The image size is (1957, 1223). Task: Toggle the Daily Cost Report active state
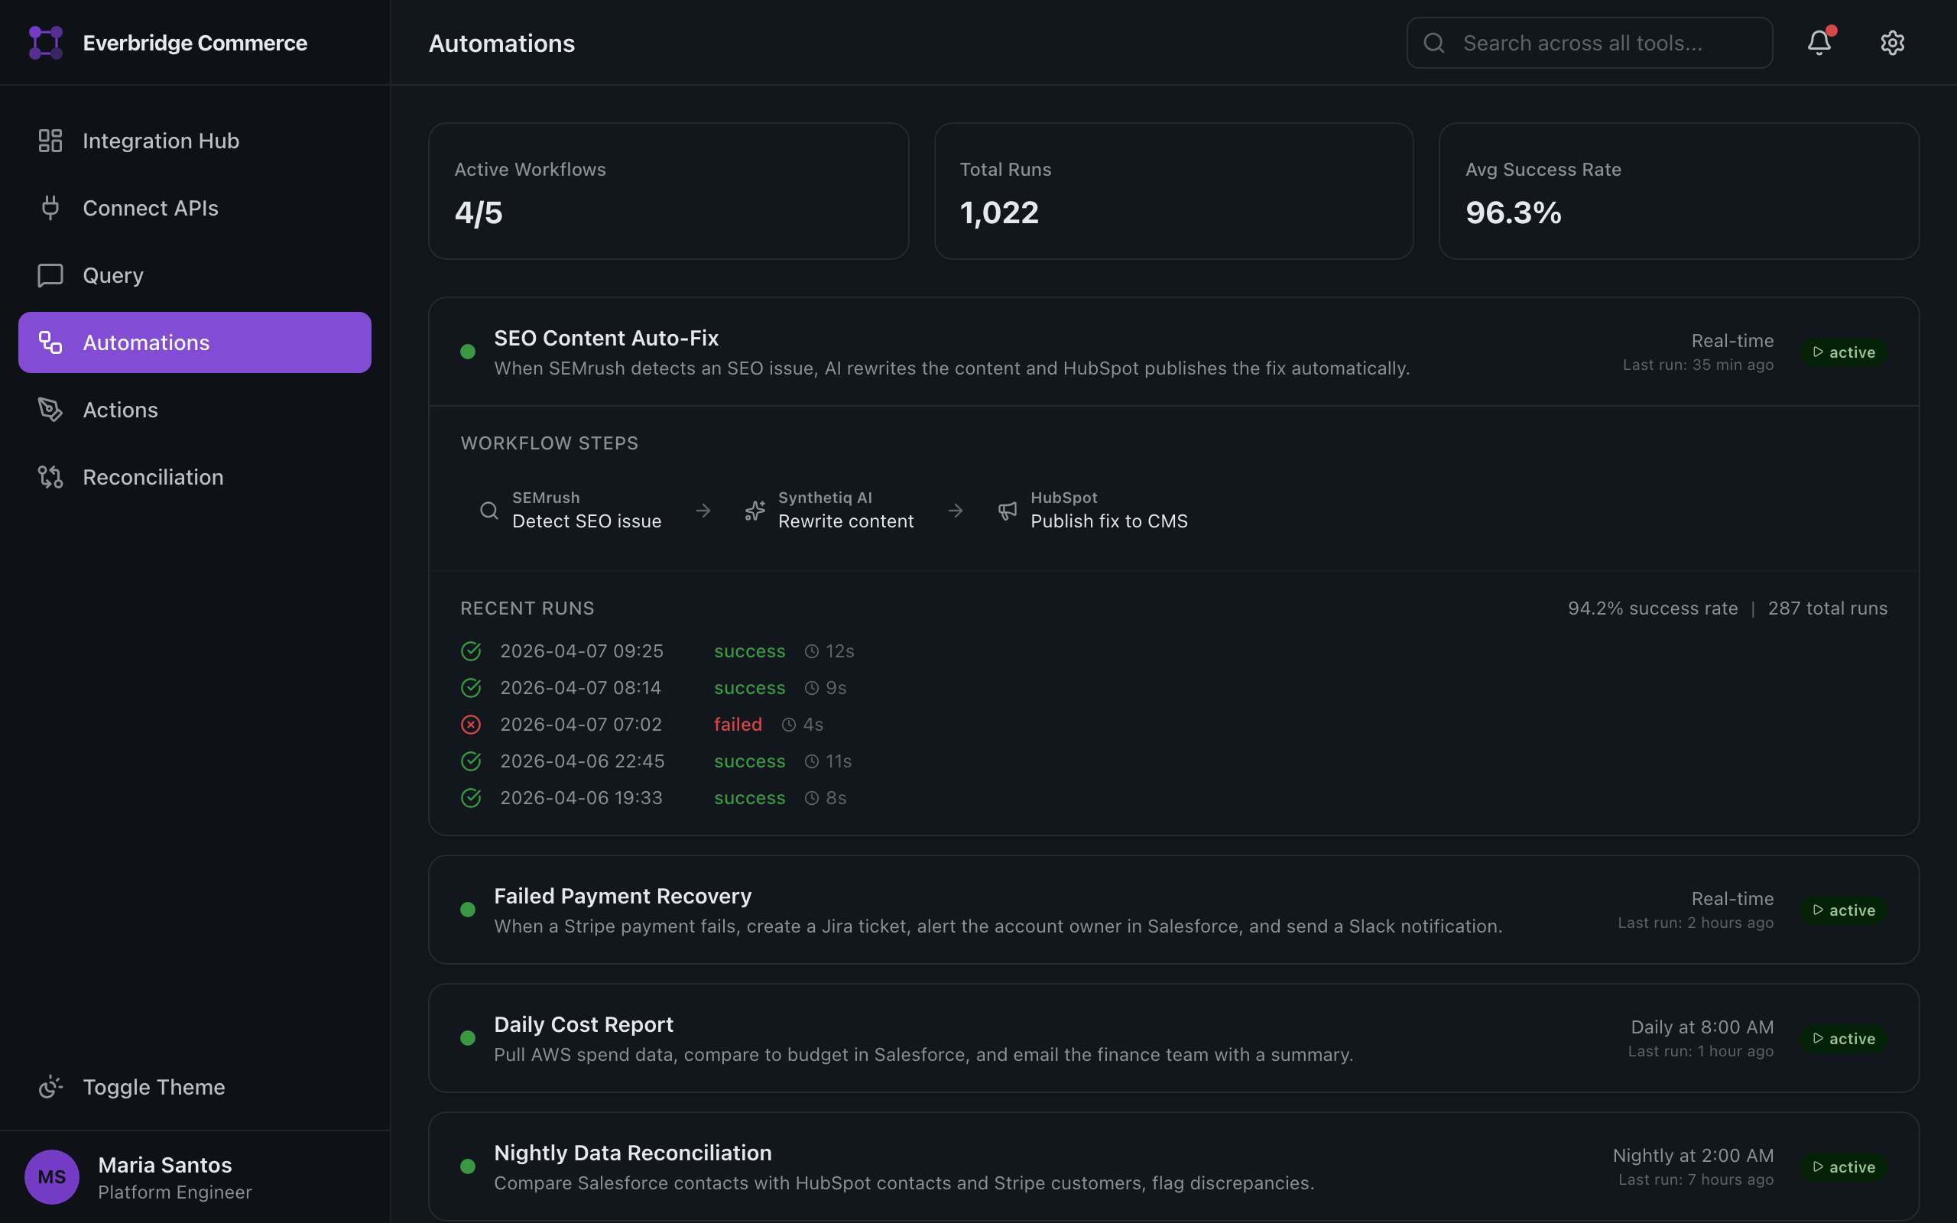click(1844, 1038)
